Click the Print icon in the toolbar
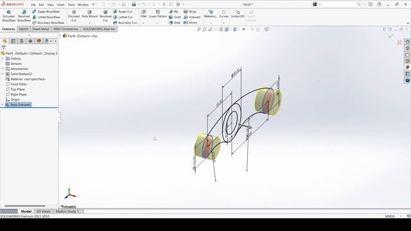The width and height of the screenshot is (411, 231). (x=134, y=4)
